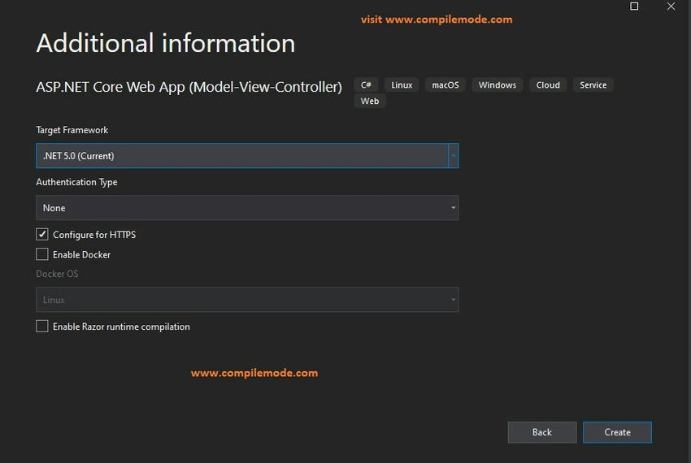Click the None authentication value
Image resolution: width=691 pixels, height=463 pixels.
click(54, 208)
